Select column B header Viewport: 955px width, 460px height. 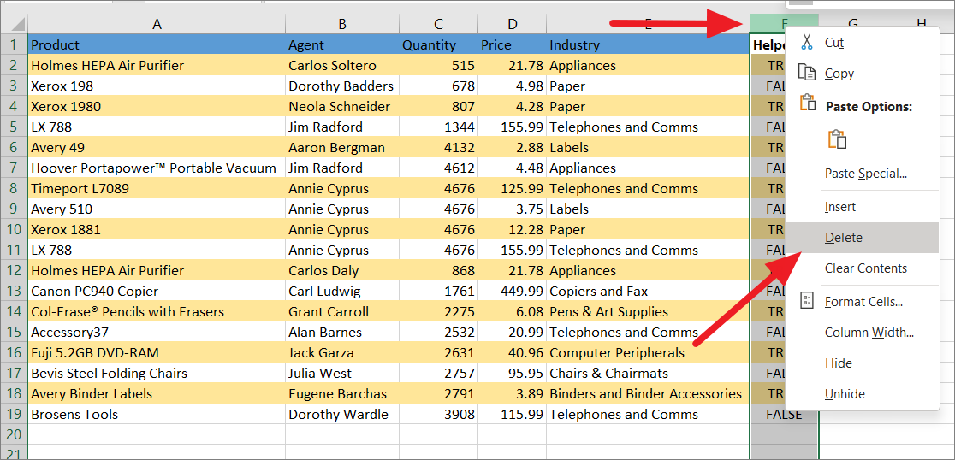[342, 24]
